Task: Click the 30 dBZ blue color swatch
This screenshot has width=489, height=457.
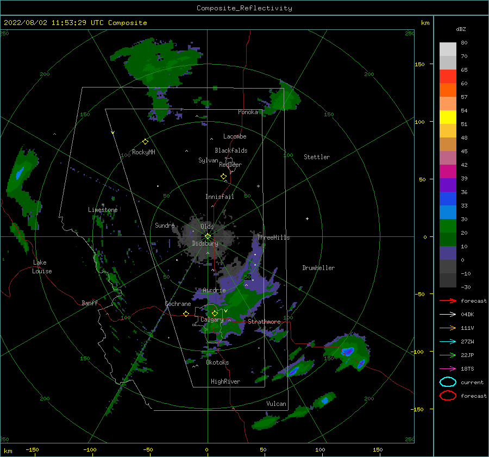Action: [x=448, y=212]
